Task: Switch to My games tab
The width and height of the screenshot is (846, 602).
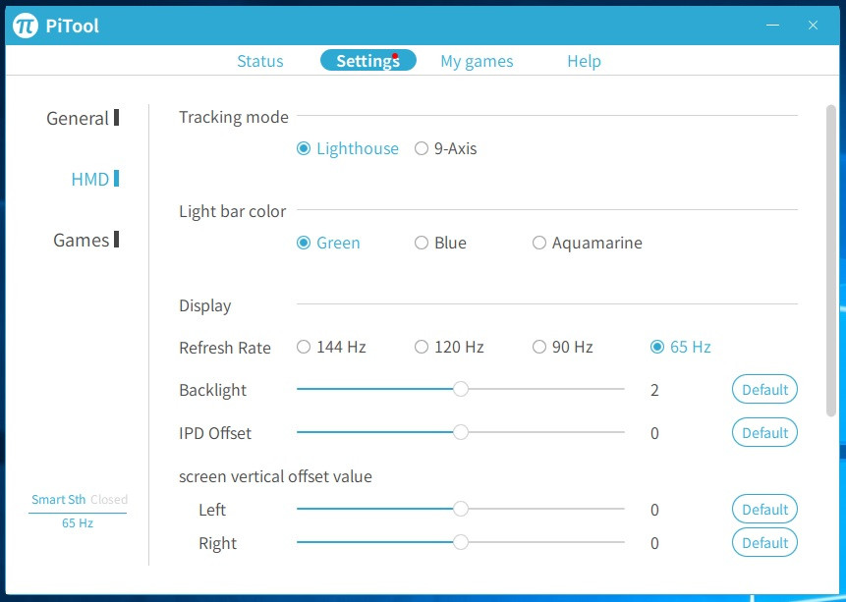Action: [477, 61]
